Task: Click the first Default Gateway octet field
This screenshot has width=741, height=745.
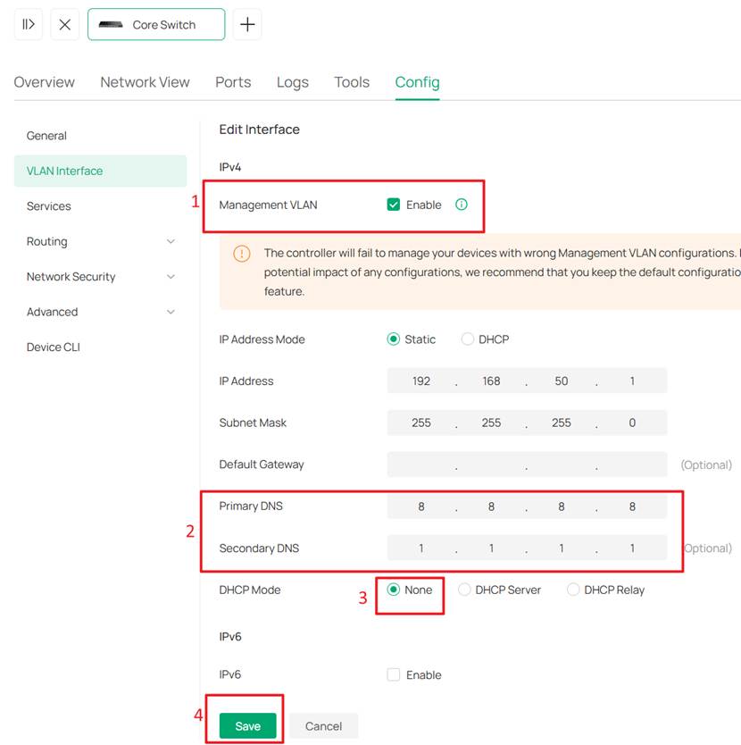Action: click(420, 465)
